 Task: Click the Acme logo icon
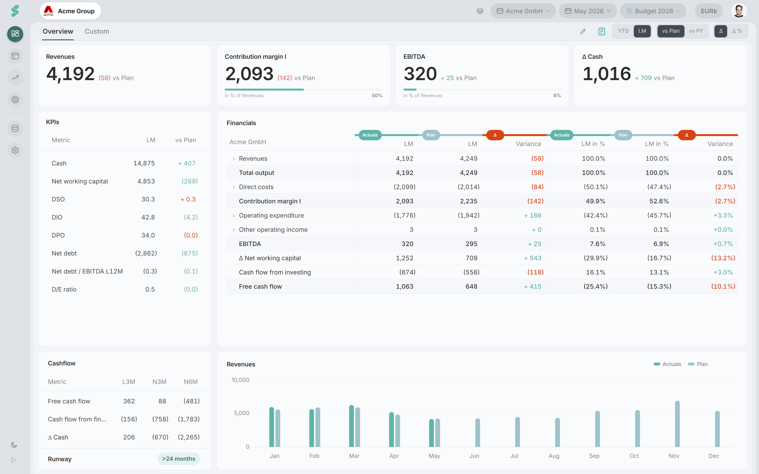tap(48, 11)
